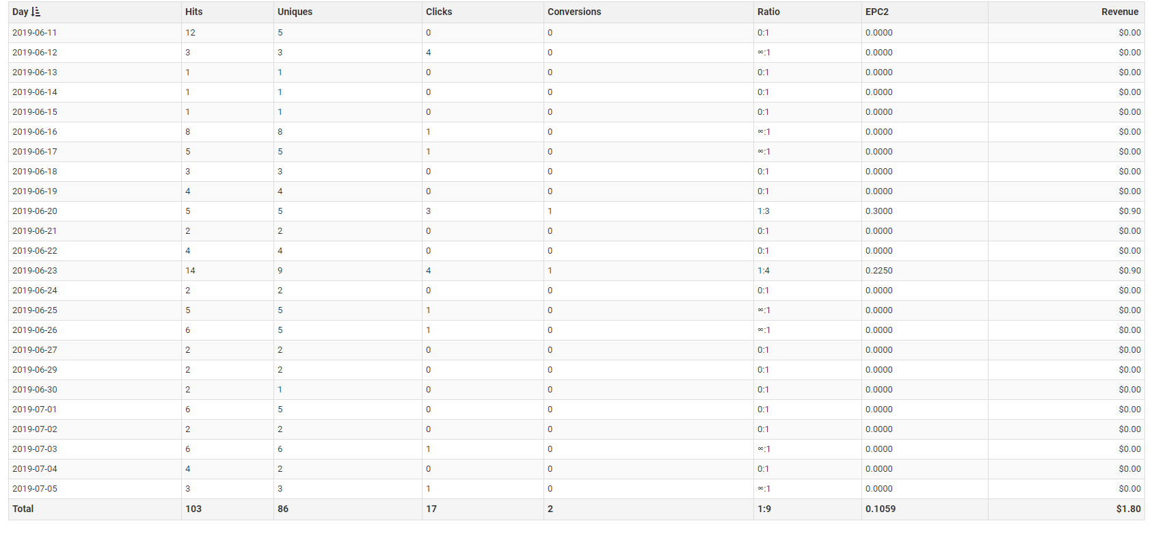Click the Clicks column header

coord(439,12)
